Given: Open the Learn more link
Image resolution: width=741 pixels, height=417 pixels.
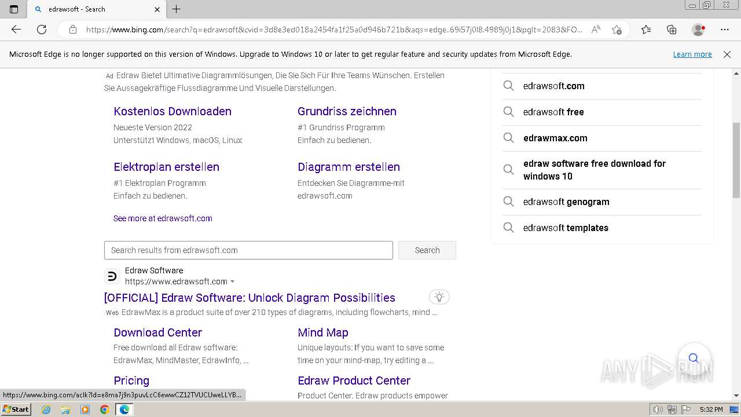Looking at the screenshot, I should (x=692, y=54).
